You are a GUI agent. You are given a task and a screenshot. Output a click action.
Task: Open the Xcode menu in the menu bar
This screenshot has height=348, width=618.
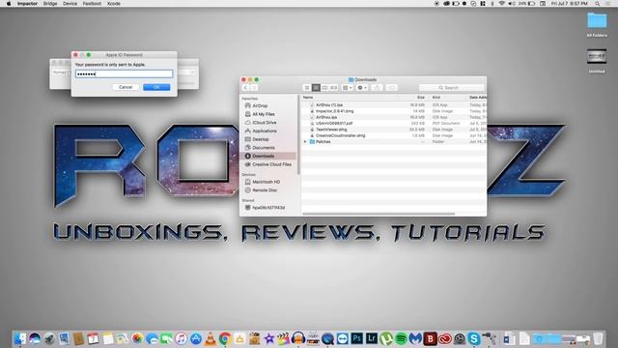(114, 4)
